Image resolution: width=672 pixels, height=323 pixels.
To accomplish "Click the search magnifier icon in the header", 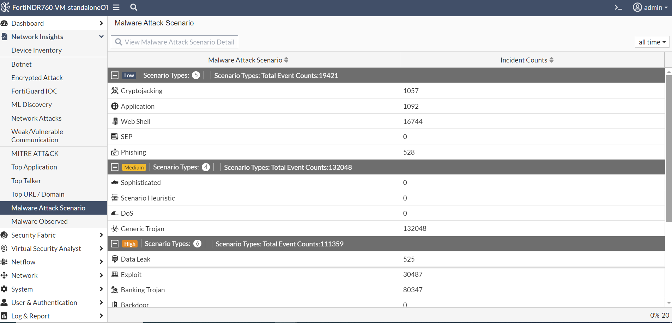I will (x=133, y=7).
